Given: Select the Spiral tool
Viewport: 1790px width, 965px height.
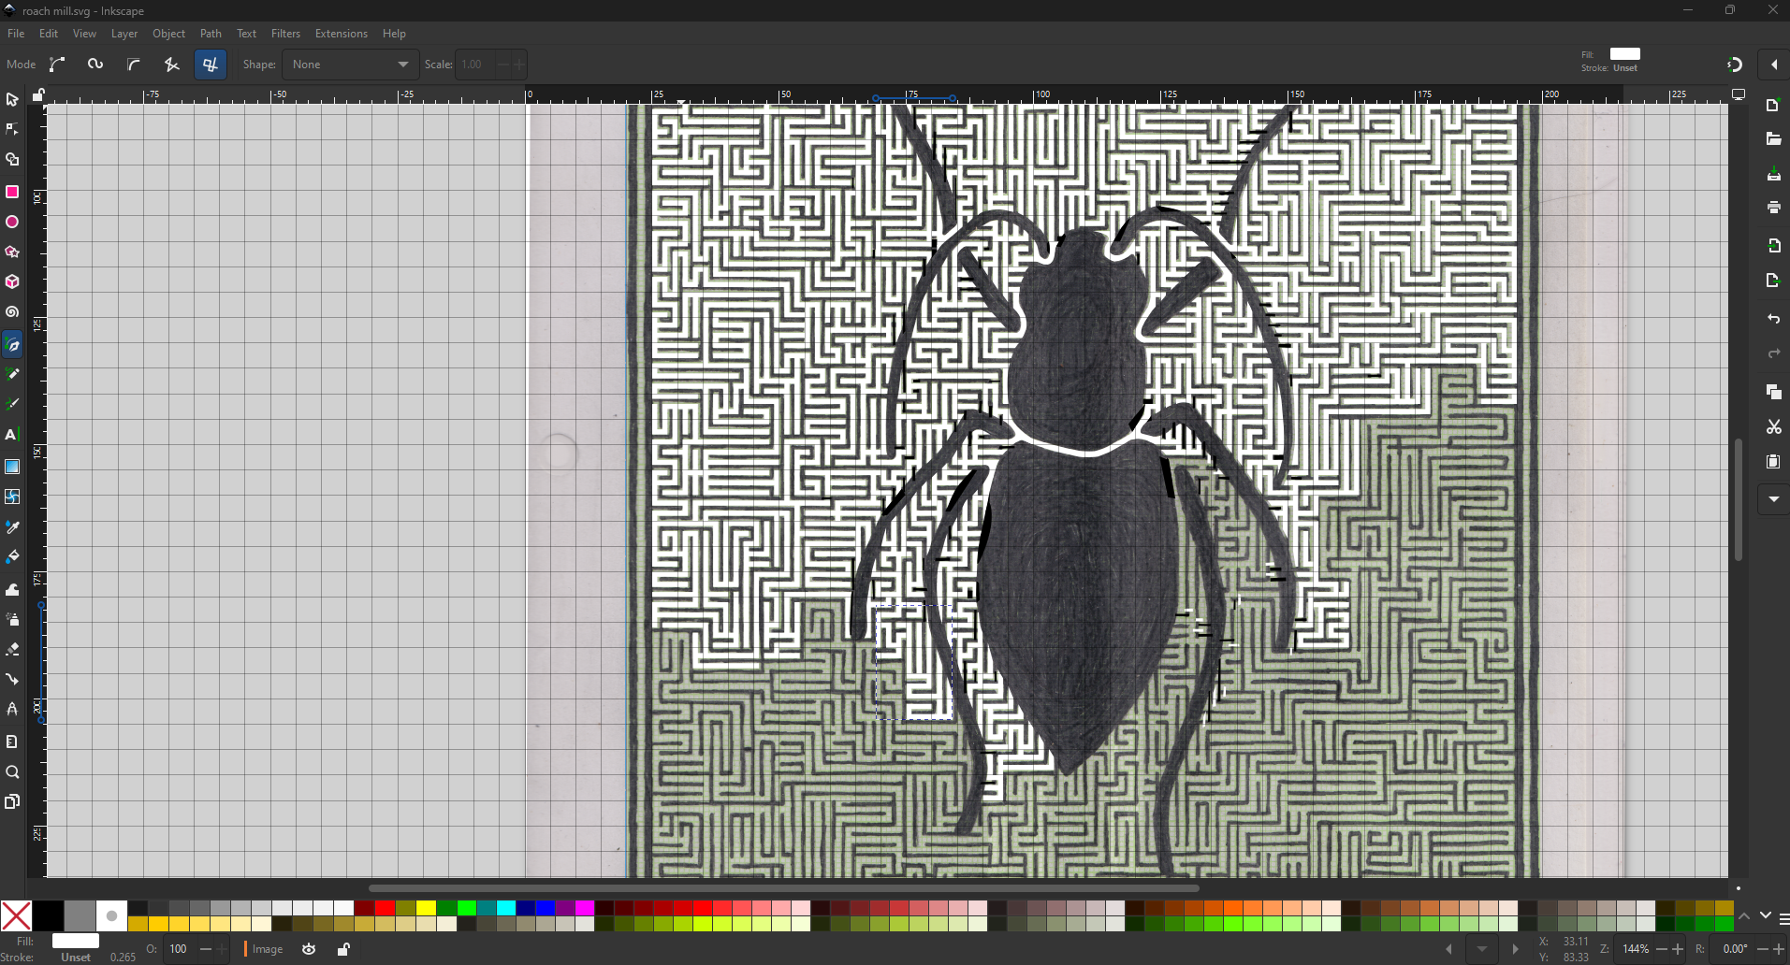Looking at the screenshot, I should click(12, 312).
